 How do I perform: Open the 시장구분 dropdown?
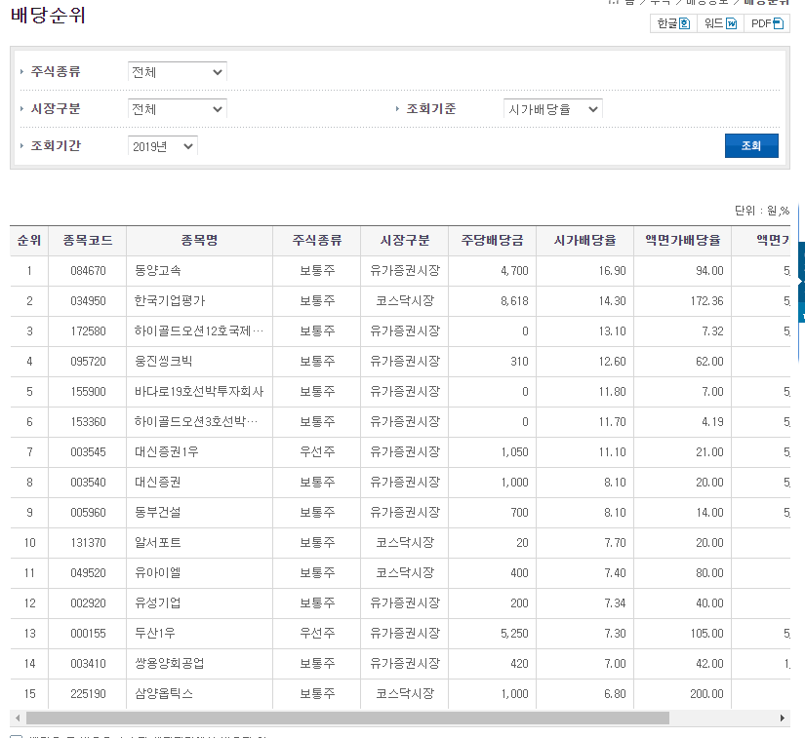pos(178,109)
